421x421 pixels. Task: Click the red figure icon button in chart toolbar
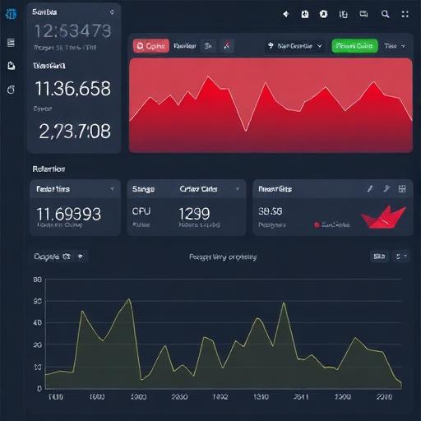point(227,46)
